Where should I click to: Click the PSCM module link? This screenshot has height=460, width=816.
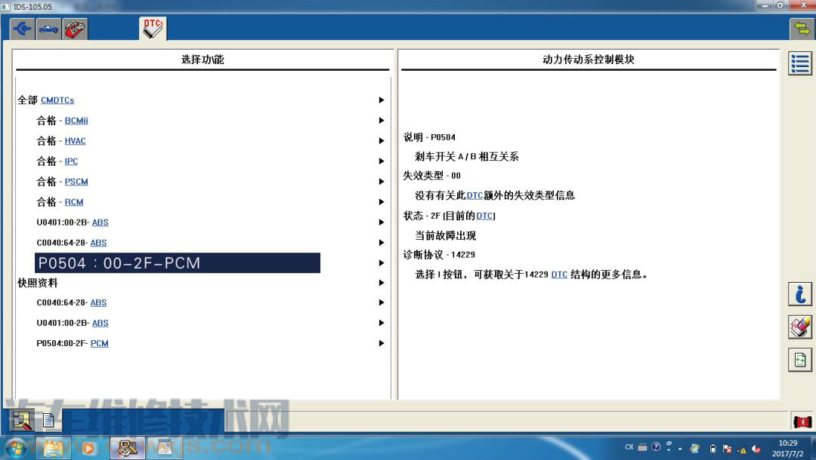(x=76, y=182)
